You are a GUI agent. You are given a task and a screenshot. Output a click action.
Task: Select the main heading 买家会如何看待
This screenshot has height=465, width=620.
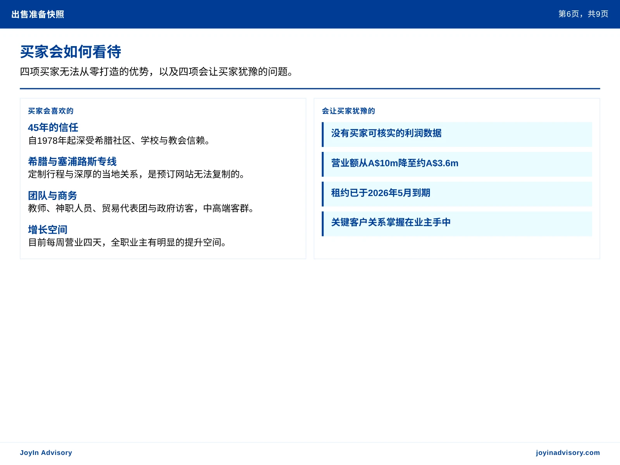[71, 52]
